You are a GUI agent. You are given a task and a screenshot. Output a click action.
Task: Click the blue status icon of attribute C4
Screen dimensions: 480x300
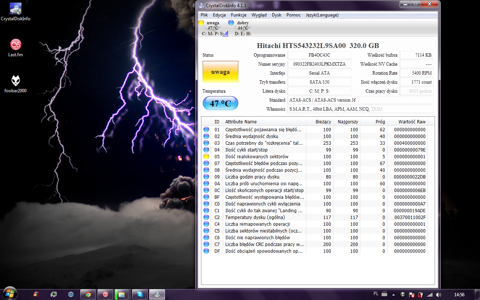[x=206, y=224]
